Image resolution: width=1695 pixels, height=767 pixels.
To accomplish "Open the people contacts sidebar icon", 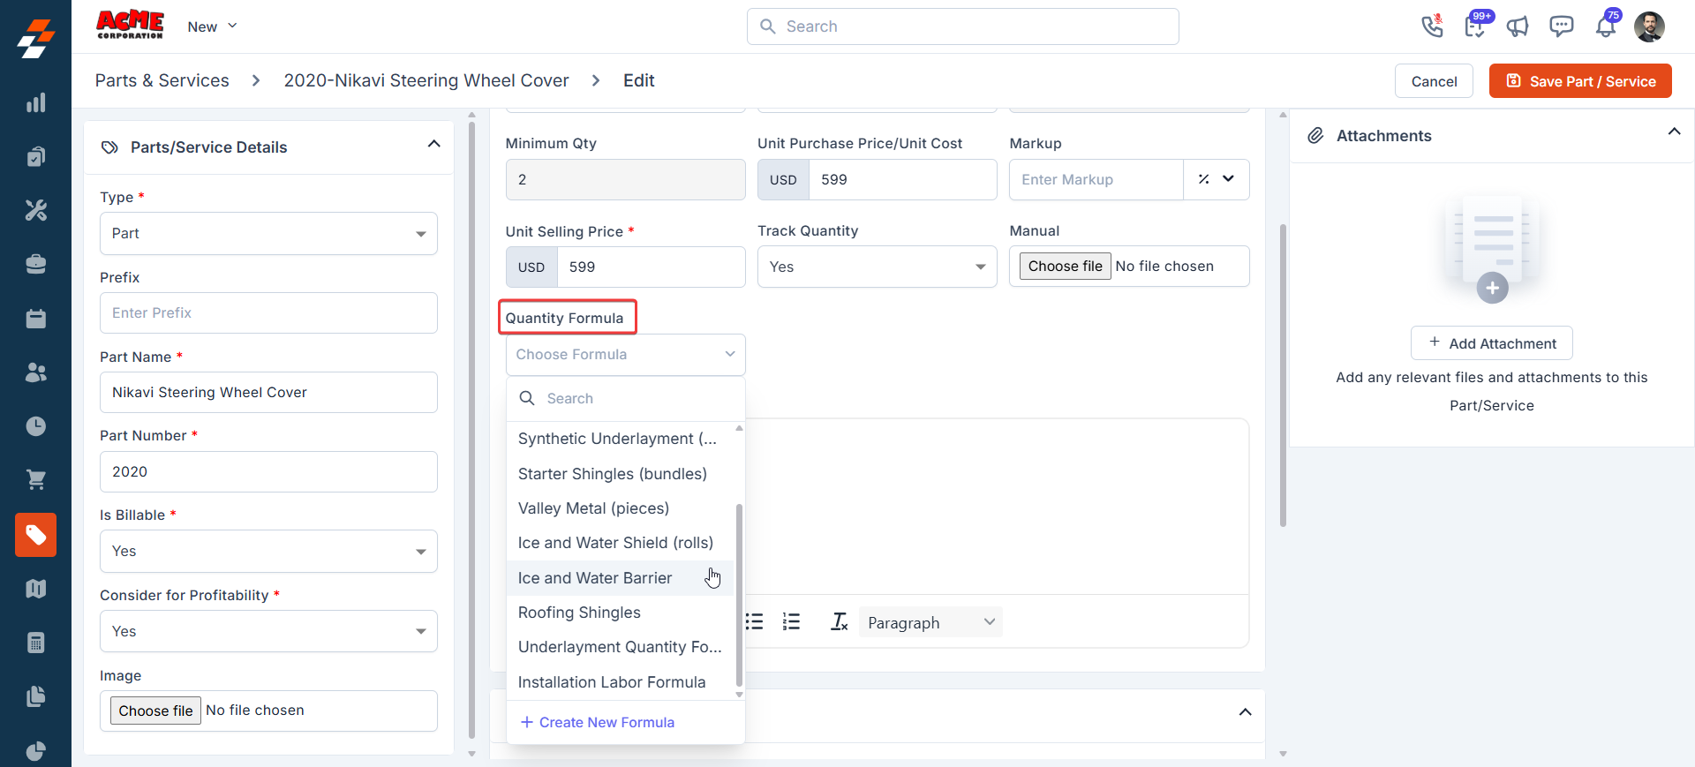I will (35, 372).
